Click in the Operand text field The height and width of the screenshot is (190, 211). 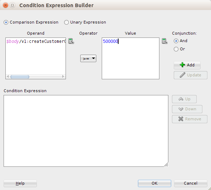tap(36, 56)
